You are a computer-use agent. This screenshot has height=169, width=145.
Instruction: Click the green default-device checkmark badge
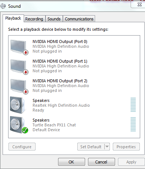pos(25,130)
